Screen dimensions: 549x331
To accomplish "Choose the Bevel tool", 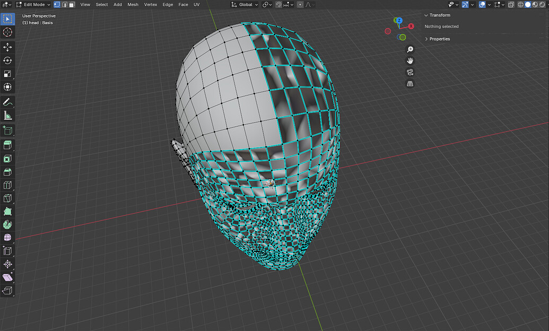I will click(x=7, y=172).
